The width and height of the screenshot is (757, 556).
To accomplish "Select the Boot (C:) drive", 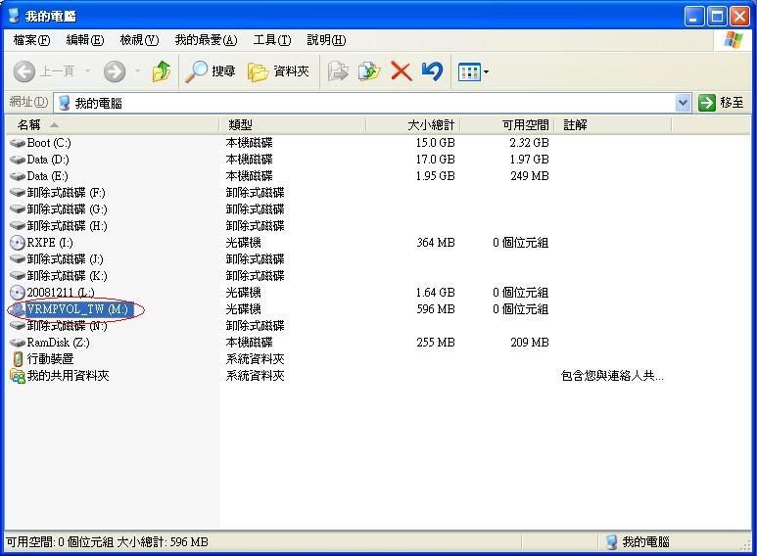I will [48, 143].
